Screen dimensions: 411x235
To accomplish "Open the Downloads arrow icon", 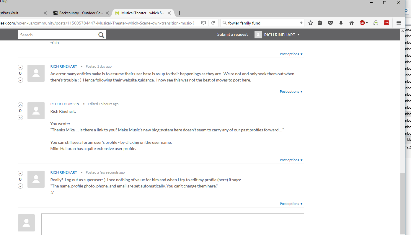I will [x=341, y=23].
